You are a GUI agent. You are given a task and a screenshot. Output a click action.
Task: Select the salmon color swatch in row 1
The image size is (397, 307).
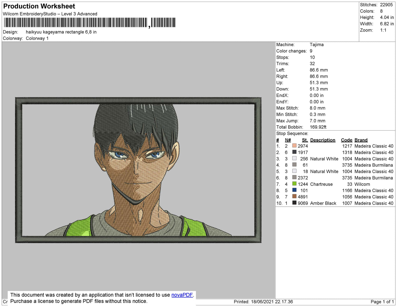pos(294,146)
